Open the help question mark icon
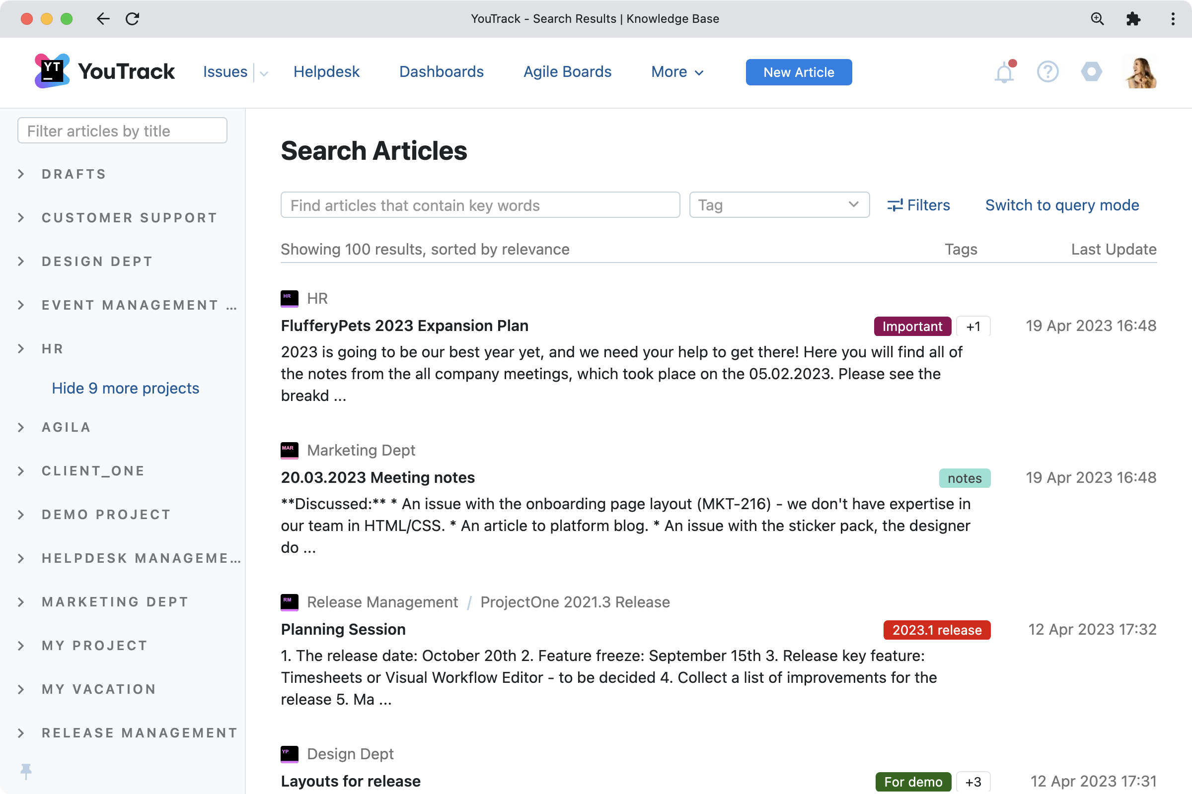 coord(1047,72)
